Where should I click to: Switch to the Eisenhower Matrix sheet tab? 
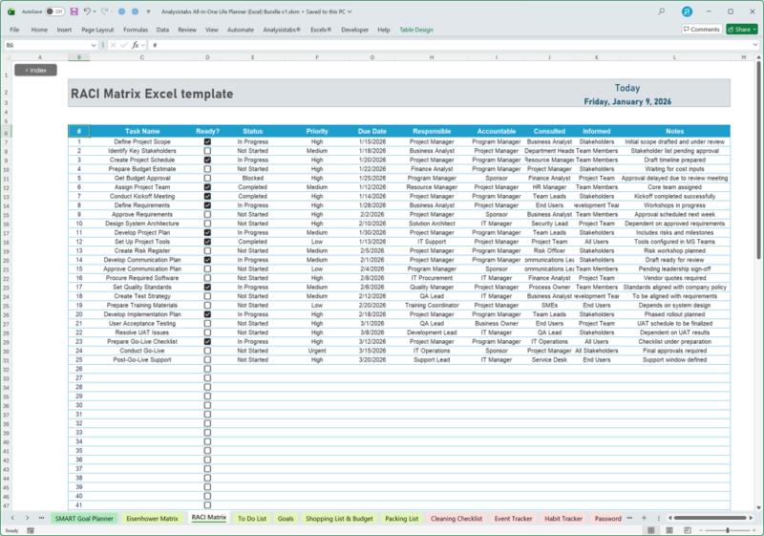[155, 518]
